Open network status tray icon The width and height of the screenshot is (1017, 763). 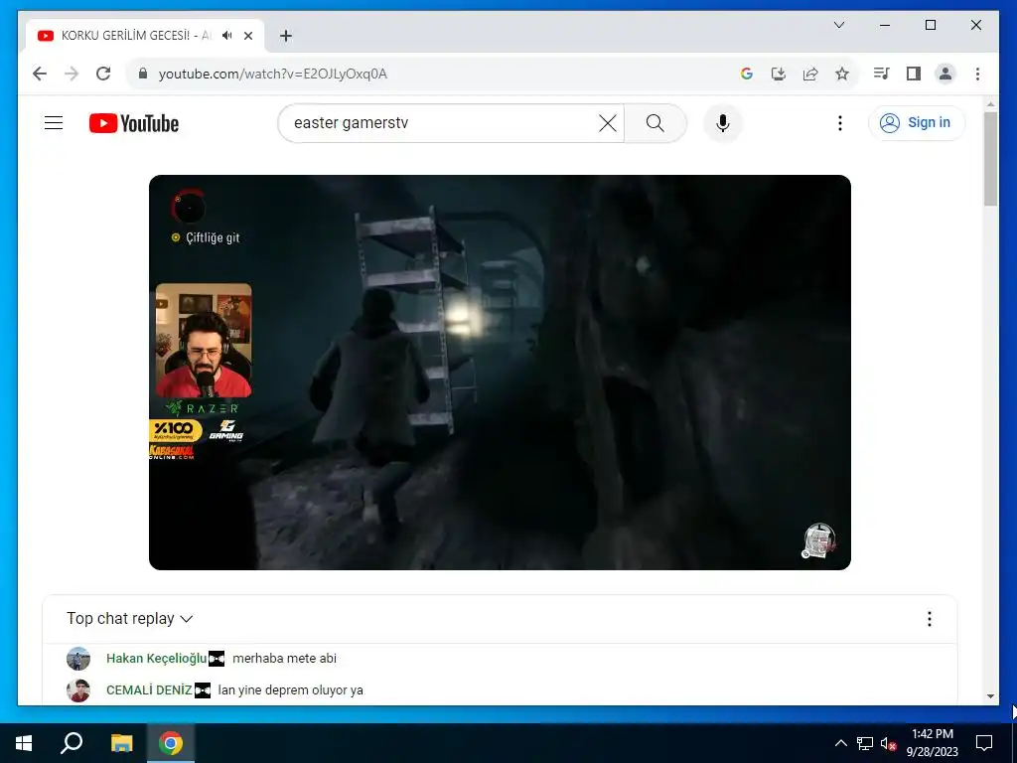click(x=865, y=743)
